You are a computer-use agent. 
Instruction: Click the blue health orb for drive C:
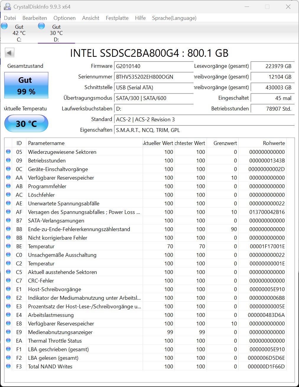(x=4, y=26)
